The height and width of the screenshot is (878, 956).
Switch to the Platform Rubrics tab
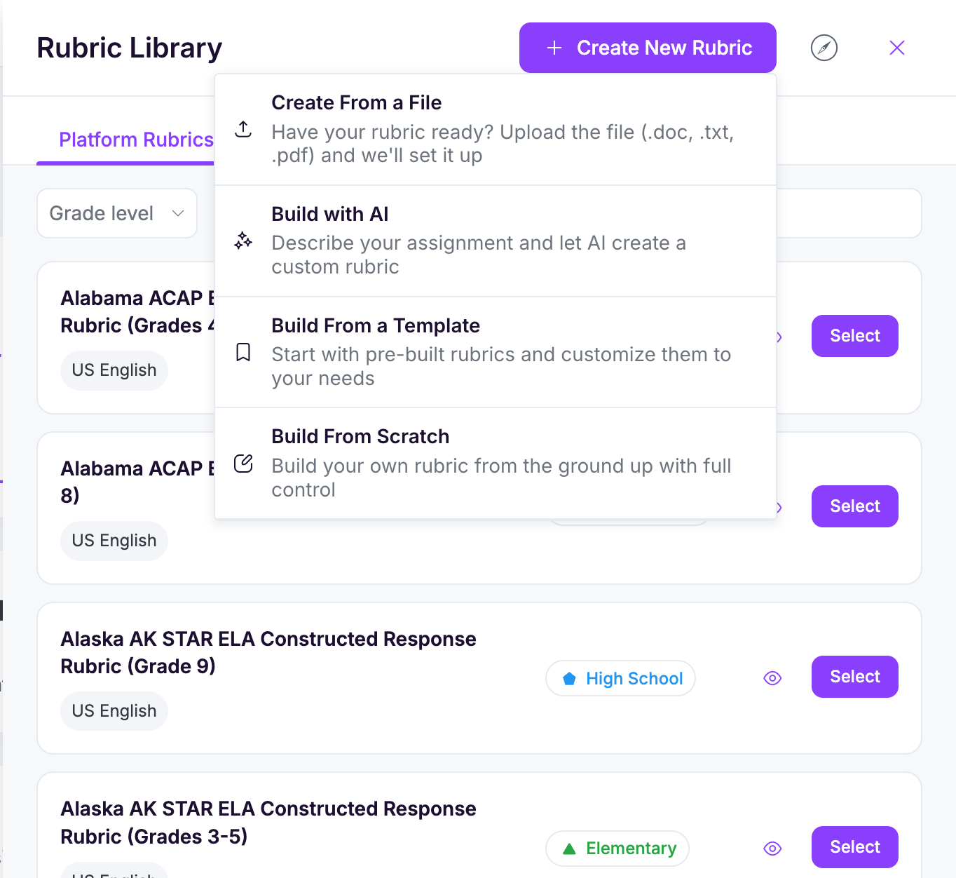click(136, 140)
